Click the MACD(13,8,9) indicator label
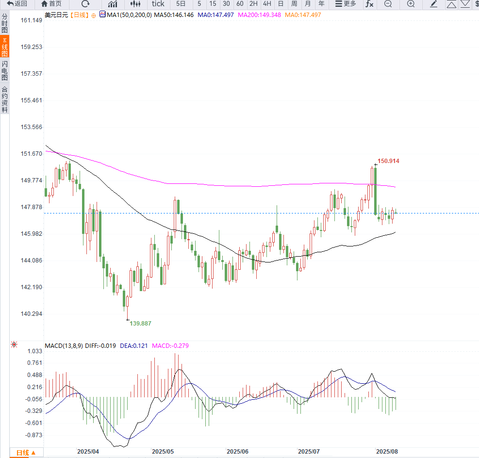 pyautogui.click(x=64, y=345)
